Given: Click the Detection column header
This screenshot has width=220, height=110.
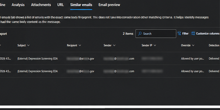Looking at the screenshot, I should (214, 45).
